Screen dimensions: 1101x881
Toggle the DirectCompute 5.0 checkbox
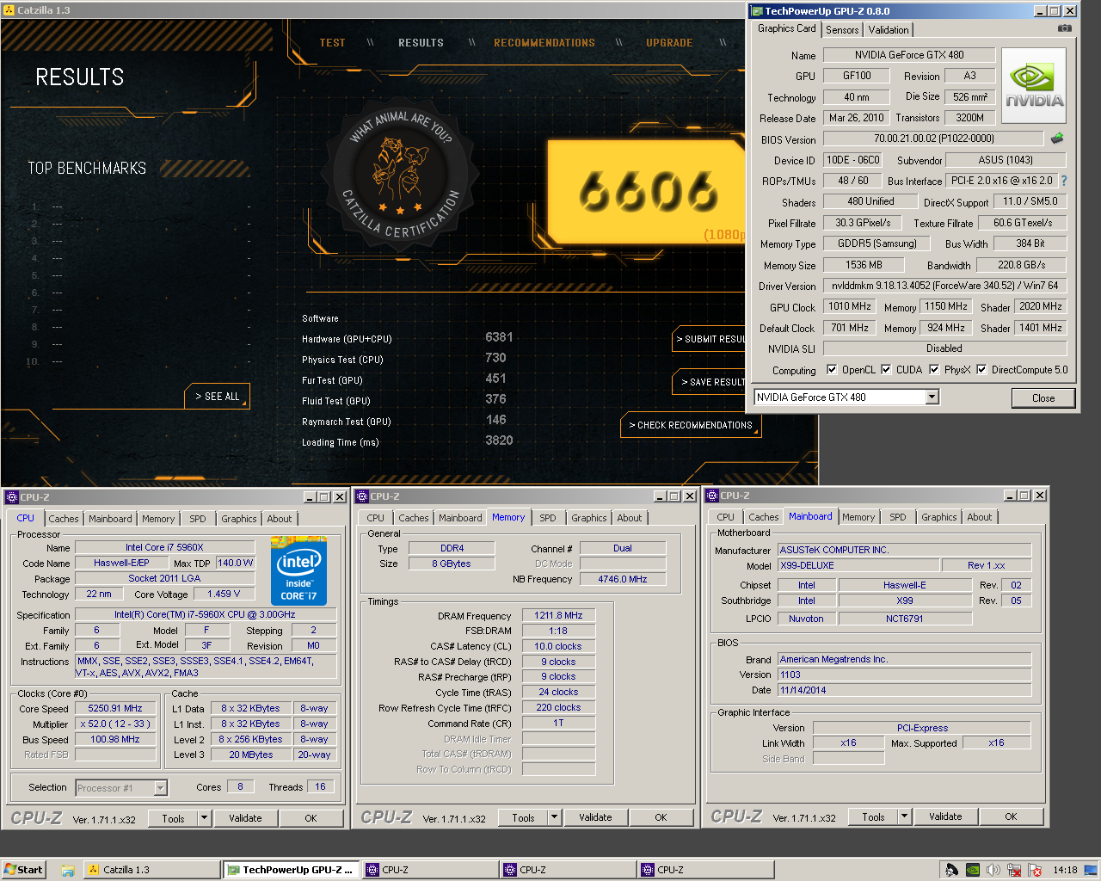pos(981,370)
